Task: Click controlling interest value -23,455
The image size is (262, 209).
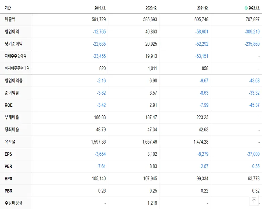Action: coord(99,56)
